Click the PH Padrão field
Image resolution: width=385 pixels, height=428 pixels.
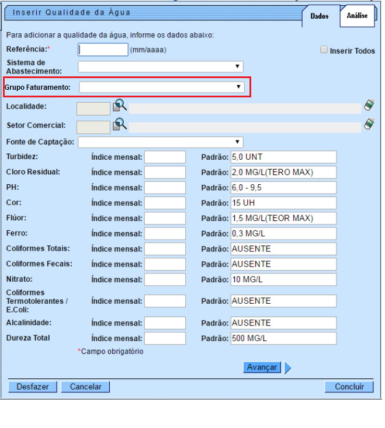283,188
